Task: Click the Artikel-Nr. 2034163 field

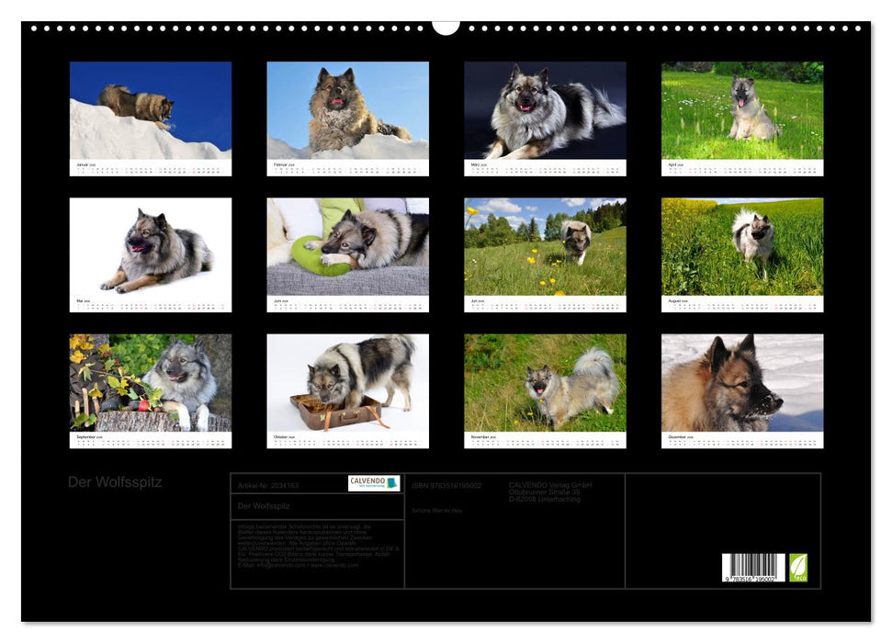Action: pos(268,484)
